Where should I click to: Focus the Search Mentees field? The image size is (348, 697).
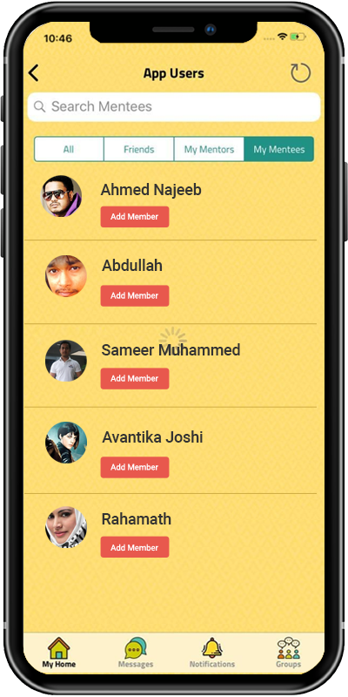tap(174, 106)
